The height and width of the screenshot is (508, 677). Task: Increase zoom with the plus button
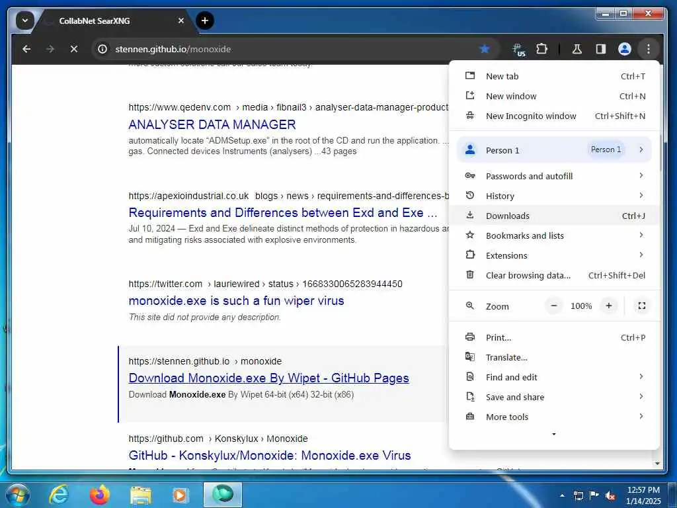[x=609, y=306]
